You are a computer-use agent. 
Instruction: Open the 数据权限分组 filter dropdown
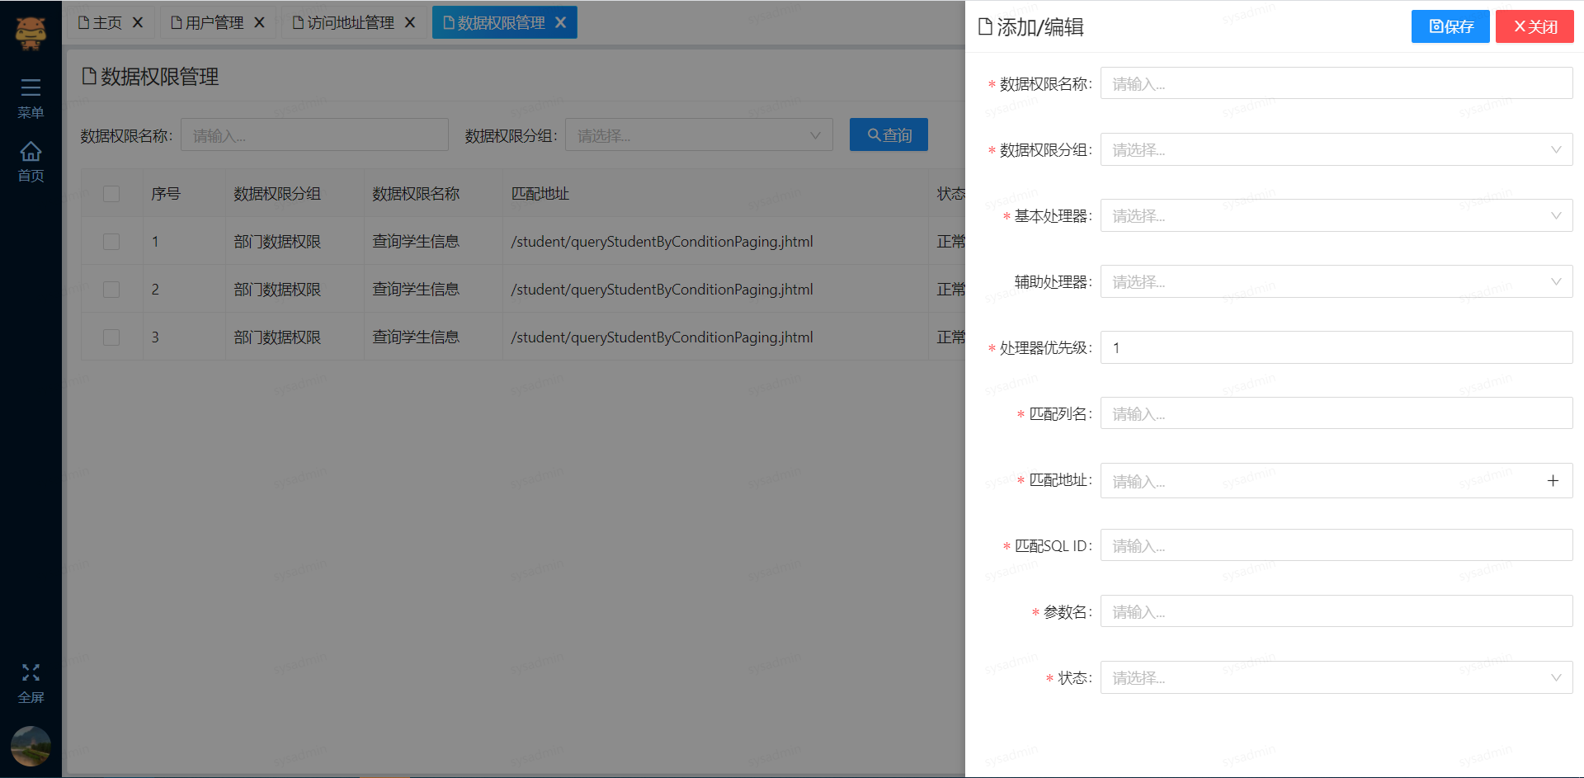(699, 135)
